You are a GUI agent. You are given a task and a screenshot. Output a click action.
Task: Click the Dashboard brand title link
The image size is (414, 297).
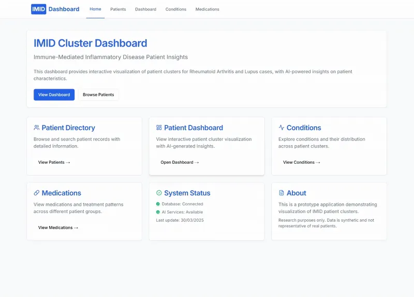click(64, 9)
